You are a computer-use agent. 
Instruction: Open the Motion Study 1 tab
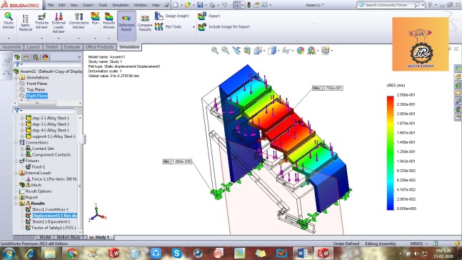pos(70,237)
